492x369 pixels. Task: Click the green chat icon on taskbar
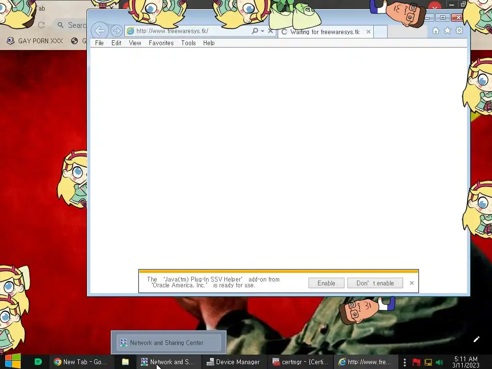pyautogui.click(x=38, y=362)
